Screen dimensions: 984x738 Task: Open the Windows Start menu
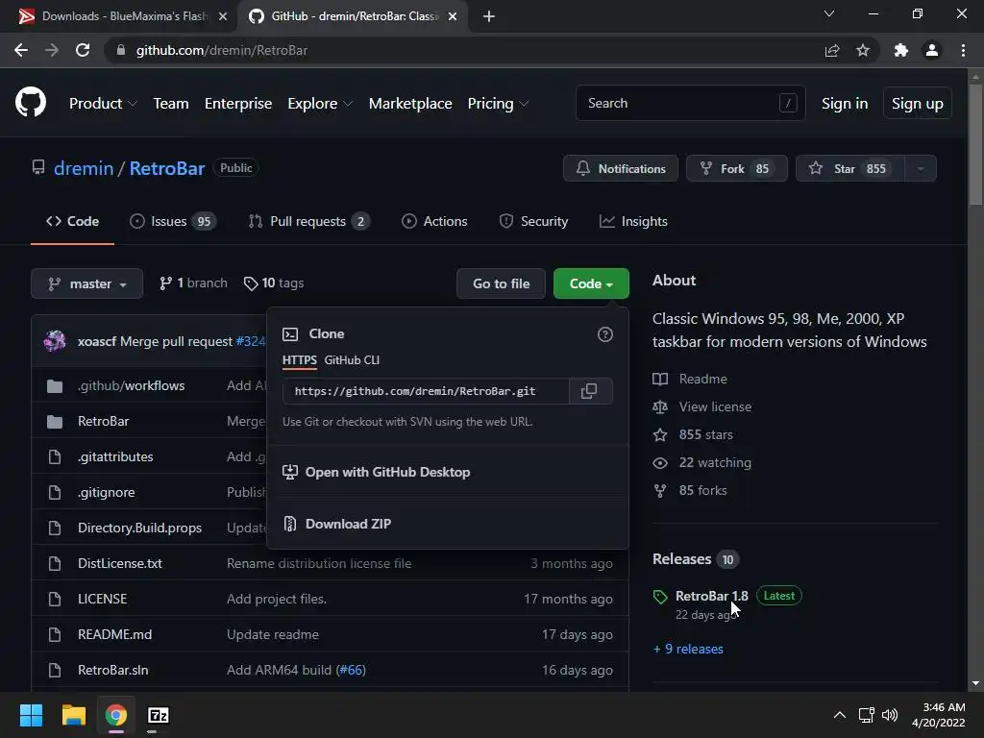(31, 715)
